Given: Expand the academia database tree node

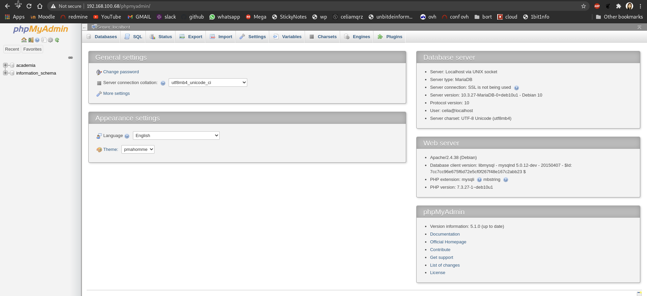Looking at the screenshot, I should 5,65.
